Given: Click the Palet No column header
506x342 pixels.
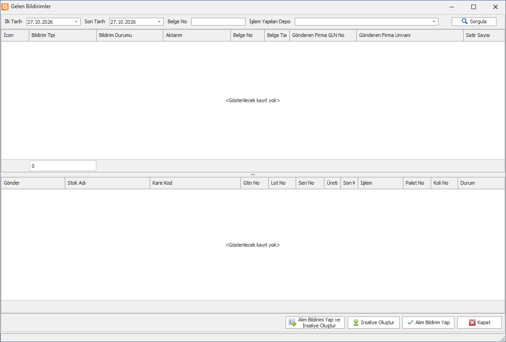Looking at the screenshot, I should click(417, 183).
